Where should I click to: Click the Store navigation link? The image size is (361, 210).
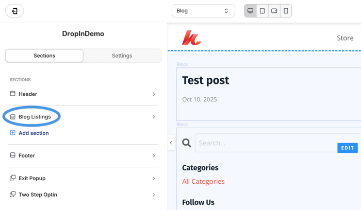(345, 38)
